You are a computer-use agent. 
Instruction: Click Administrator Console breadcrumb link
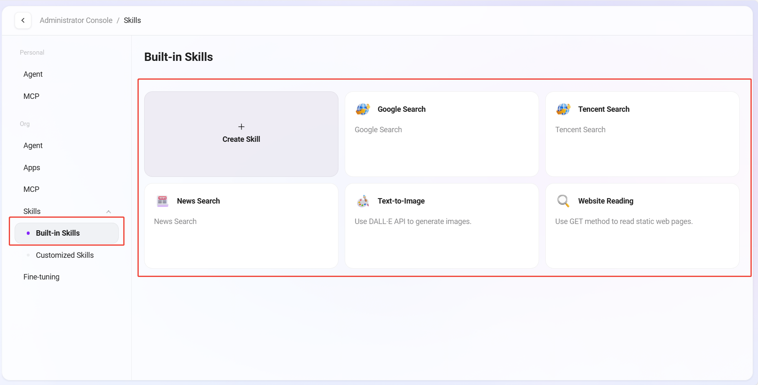click(76, 20)
